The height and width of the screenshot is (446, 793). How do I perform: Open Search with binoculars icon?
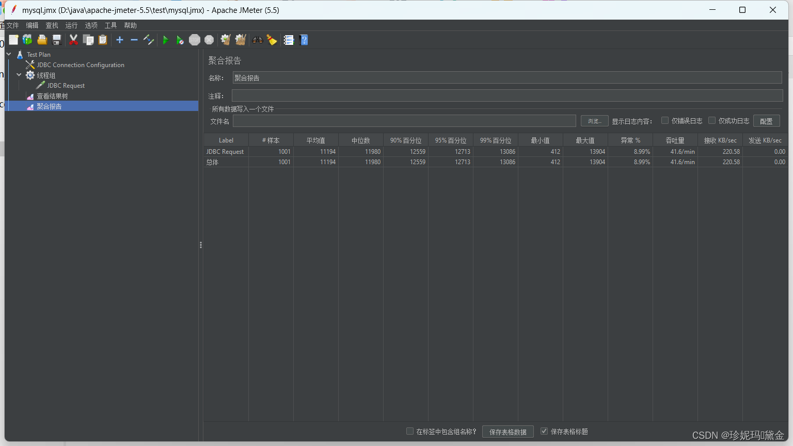point(257,40)
